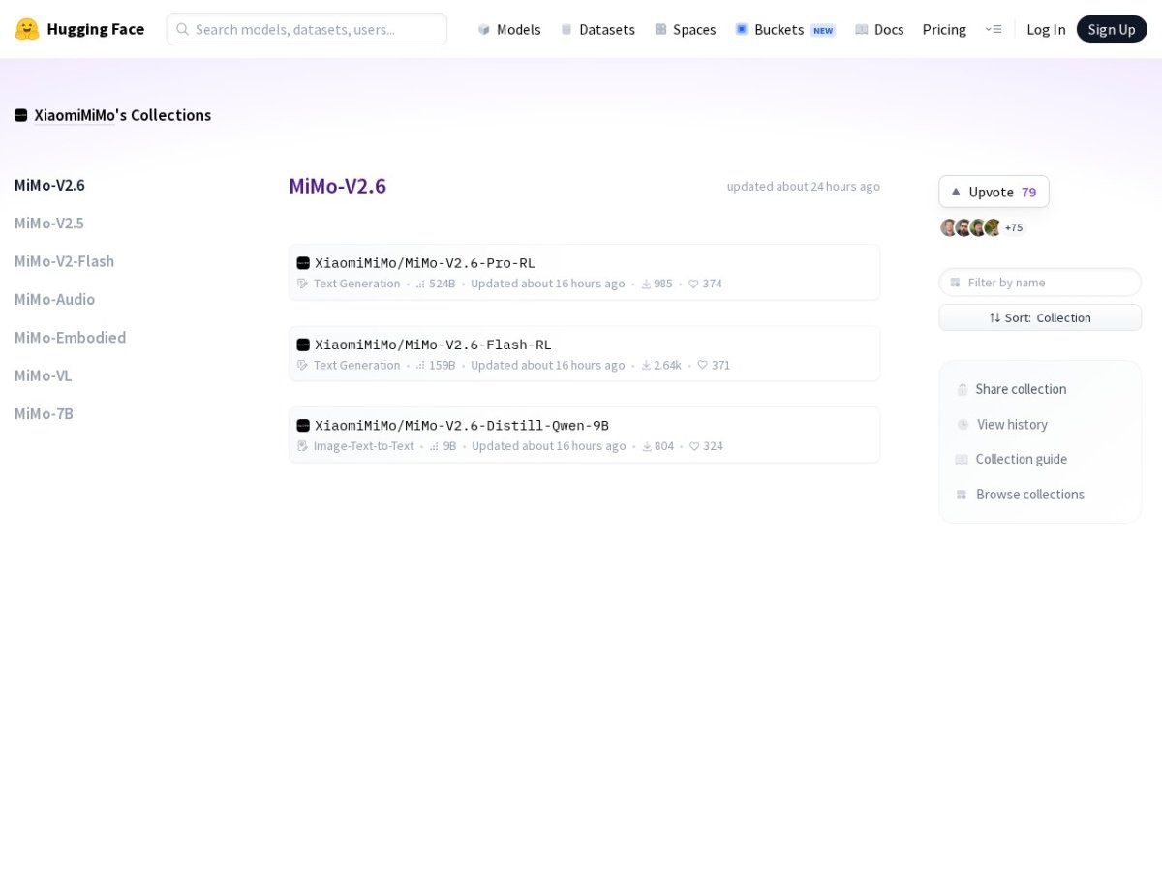Click the XiaomiMiMo organization avatar in header
Viewport: 1162px width, 871px height.
click(x=21, y=115)
